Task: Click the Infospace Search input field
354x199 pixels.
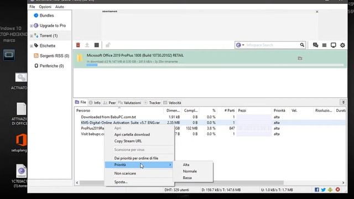Action: 272,45
